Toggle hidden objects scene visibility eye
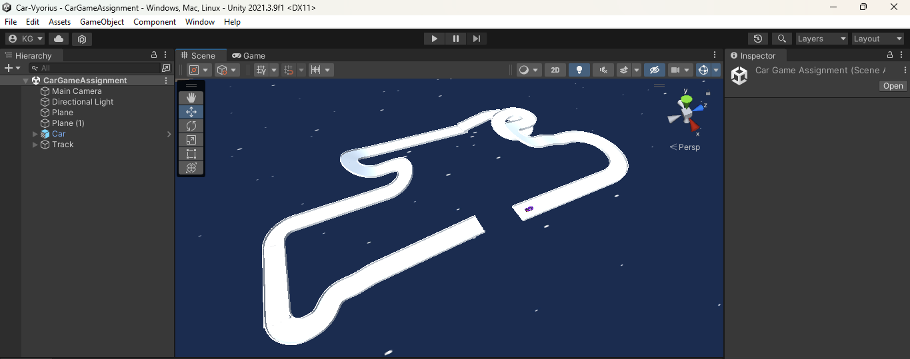 pos(655,70)
